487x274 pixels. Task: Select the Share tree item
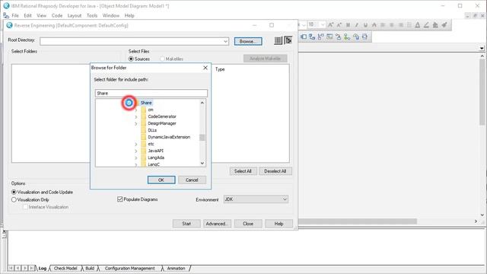pyautogui.click(x=146, y=103)
